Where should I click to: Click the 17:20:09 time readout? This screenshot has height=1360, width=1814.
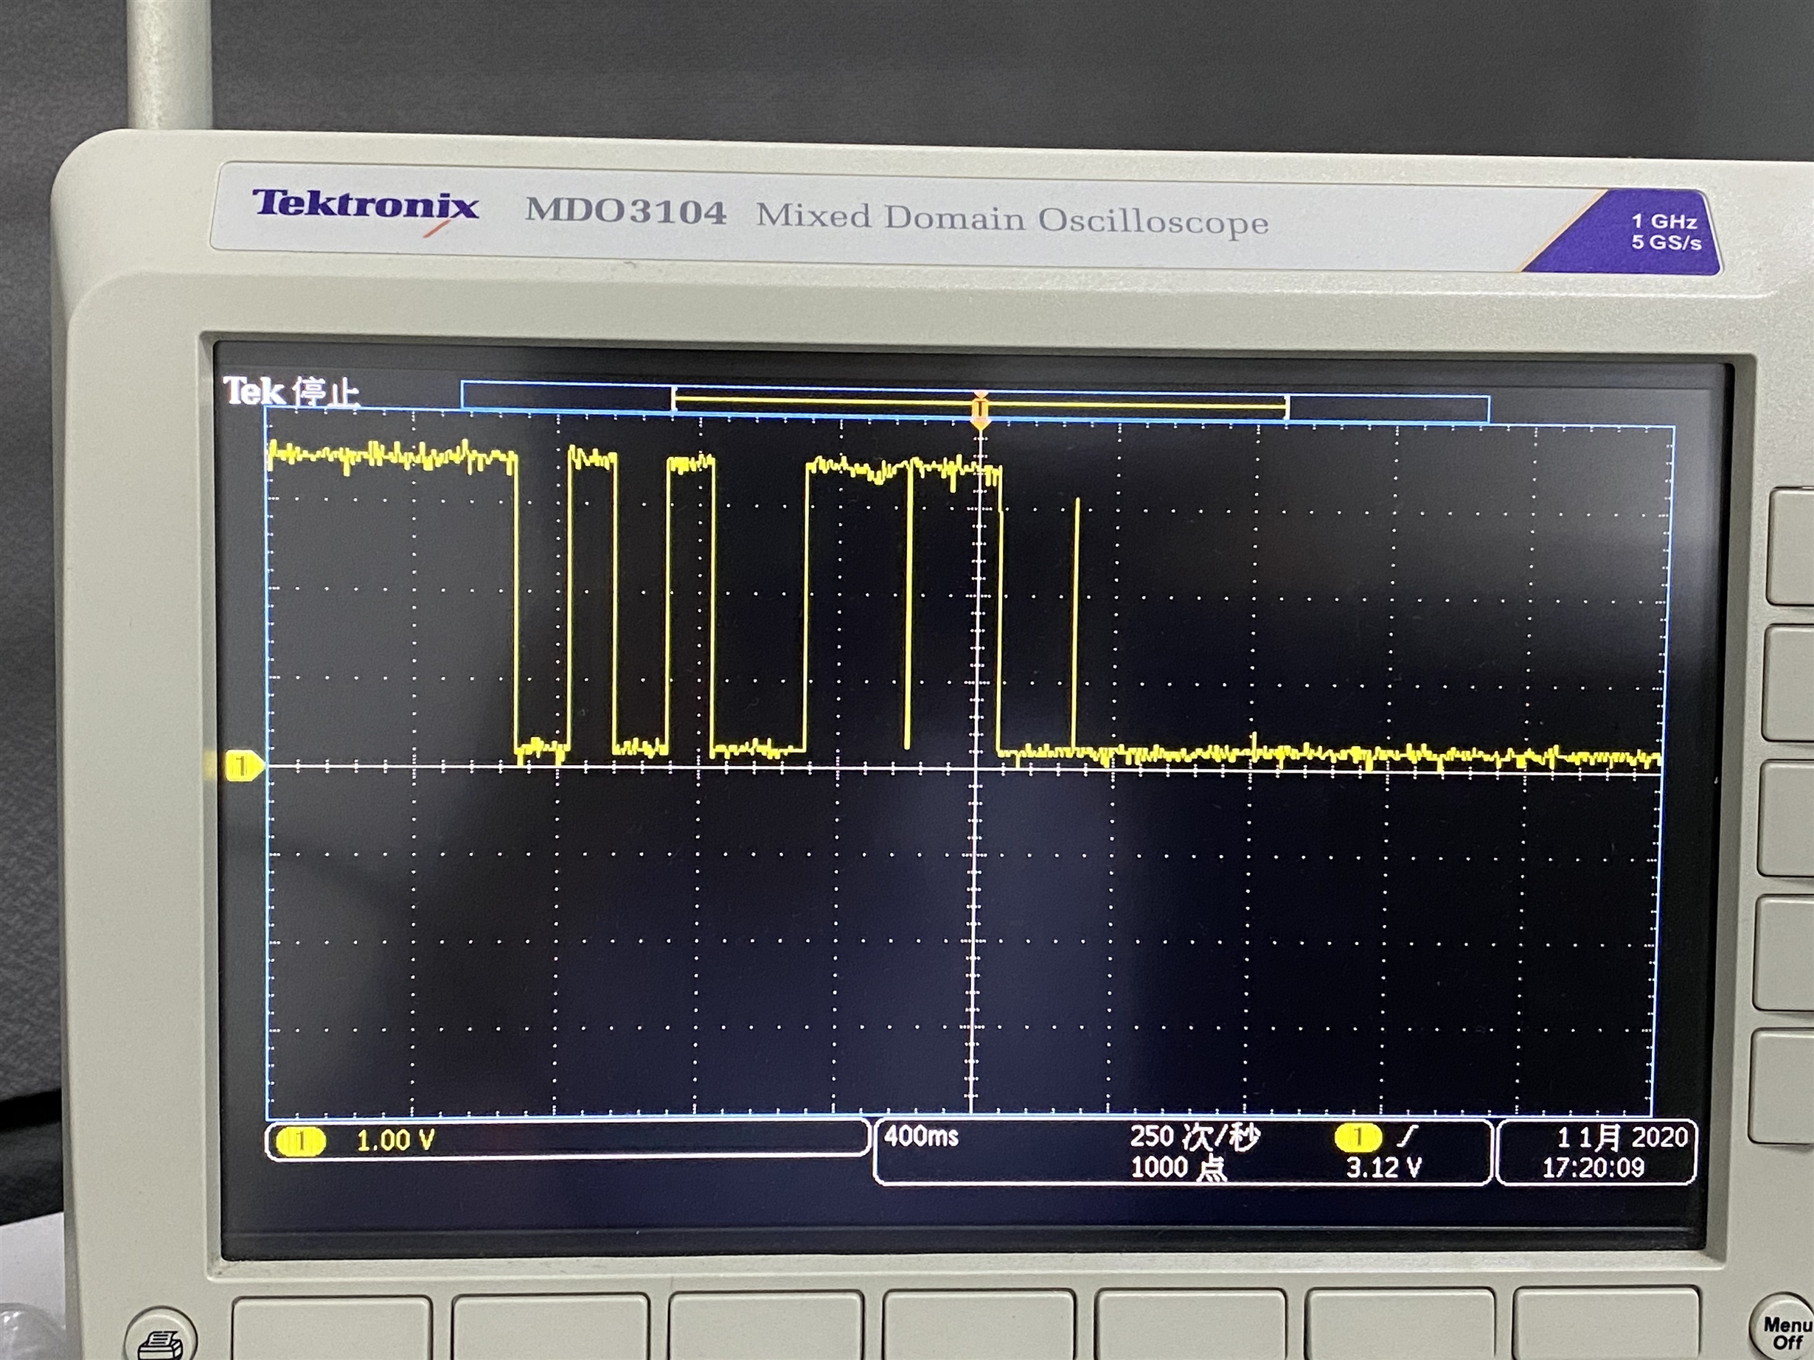pyautogui.click(x=1593, y=1168)
